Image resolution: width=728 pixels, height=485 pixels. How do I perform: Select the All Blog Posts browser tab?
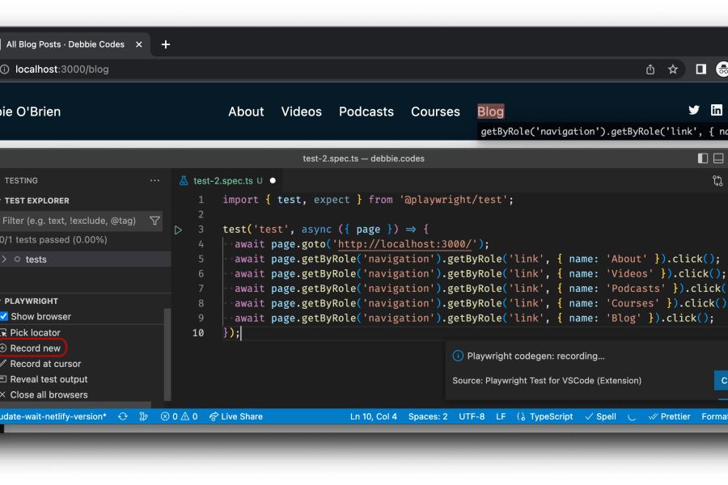(65, 44)
